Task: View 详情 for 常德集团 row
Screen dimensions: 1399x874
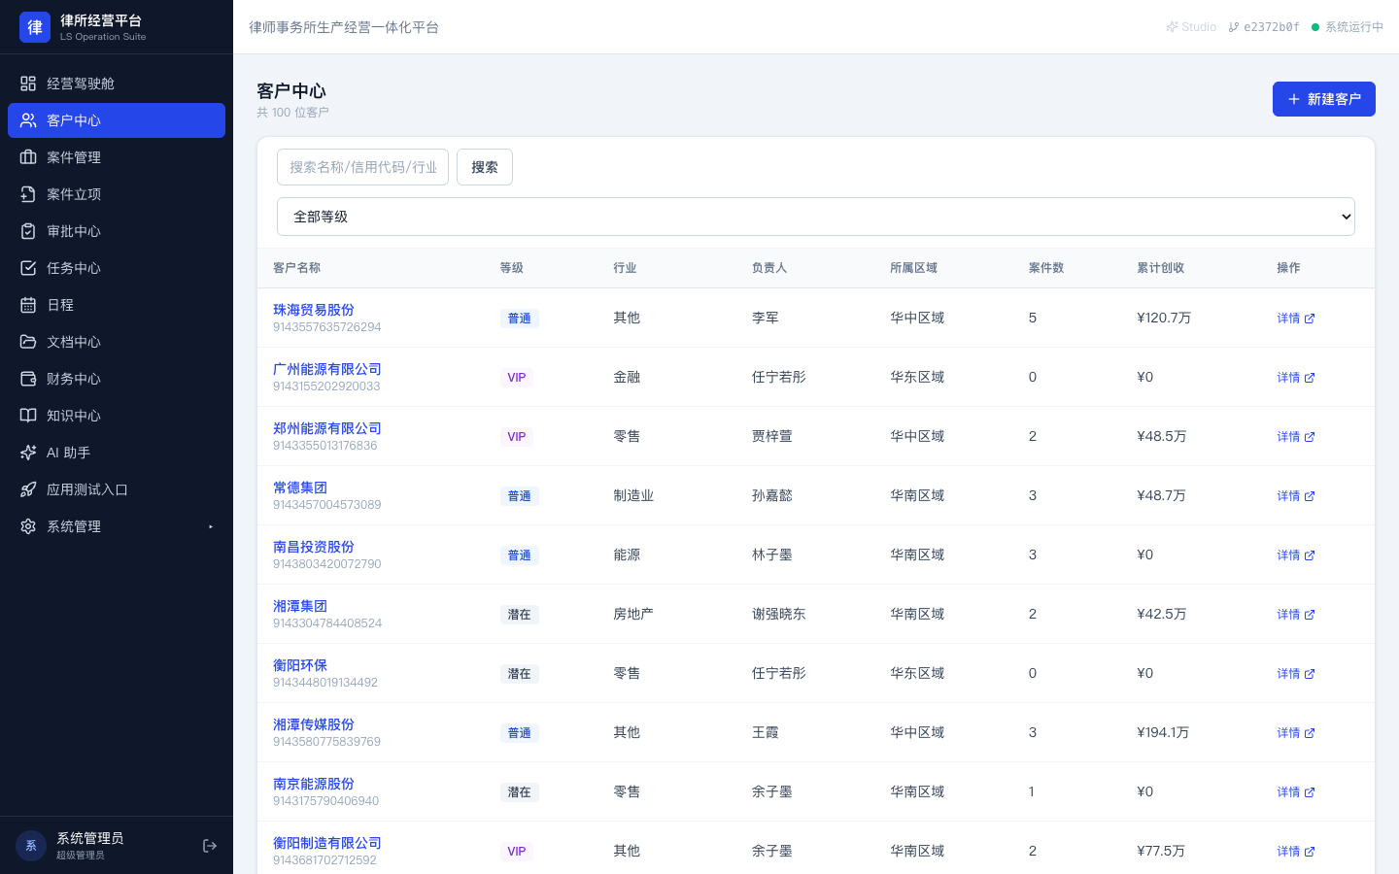Action: pos(1295,496)
